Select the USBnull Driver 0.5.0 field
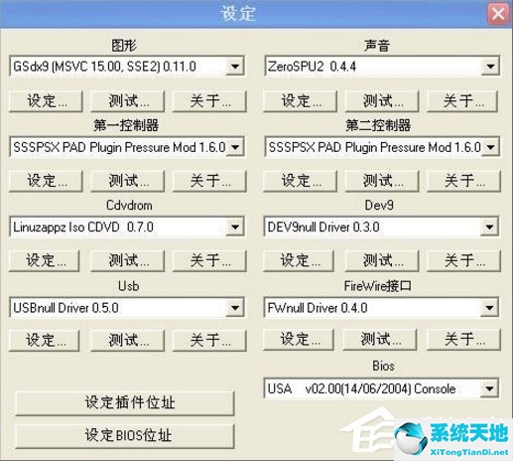The width and height of the screenshot is (513, 461). point(127,308)
